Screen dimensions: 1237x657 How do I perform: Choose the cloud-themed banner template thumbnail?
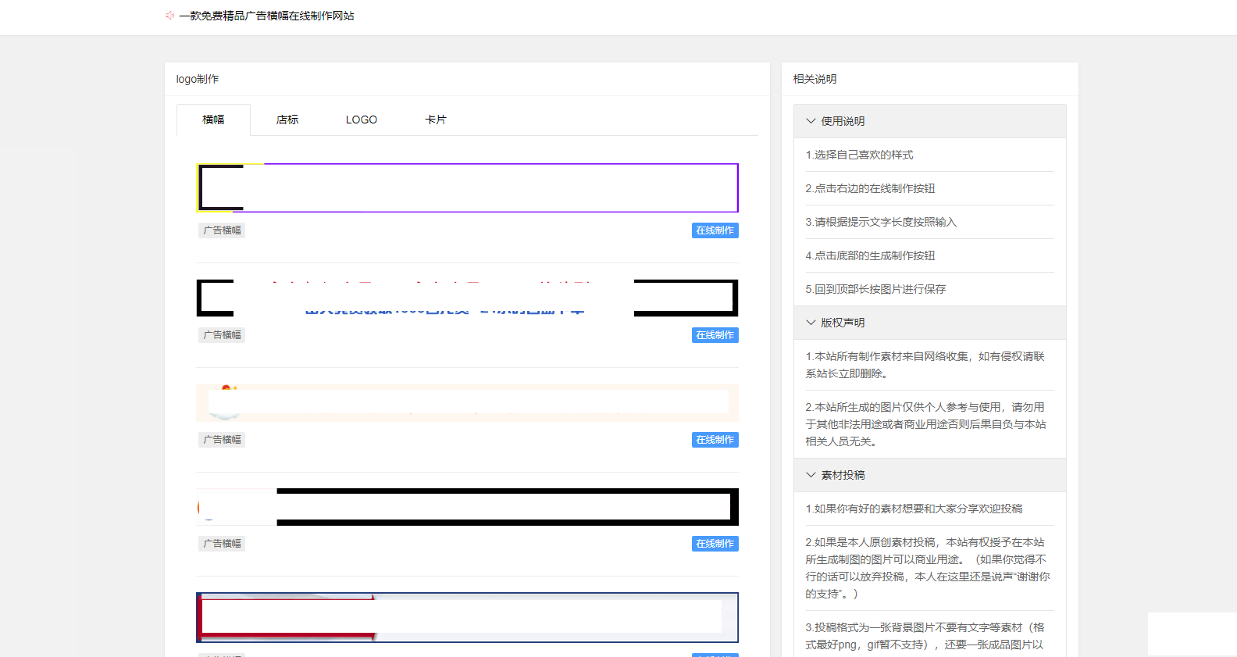(x=467, y=402)
